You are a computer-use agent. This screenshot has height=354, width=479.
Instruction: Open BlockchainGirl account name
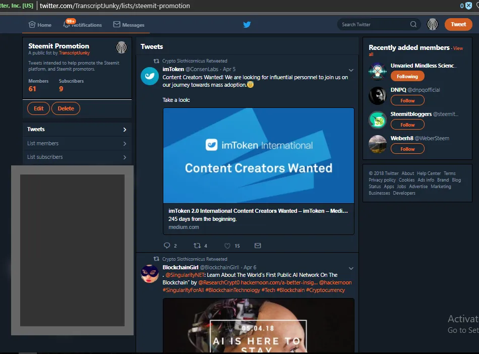click(180, 267)
